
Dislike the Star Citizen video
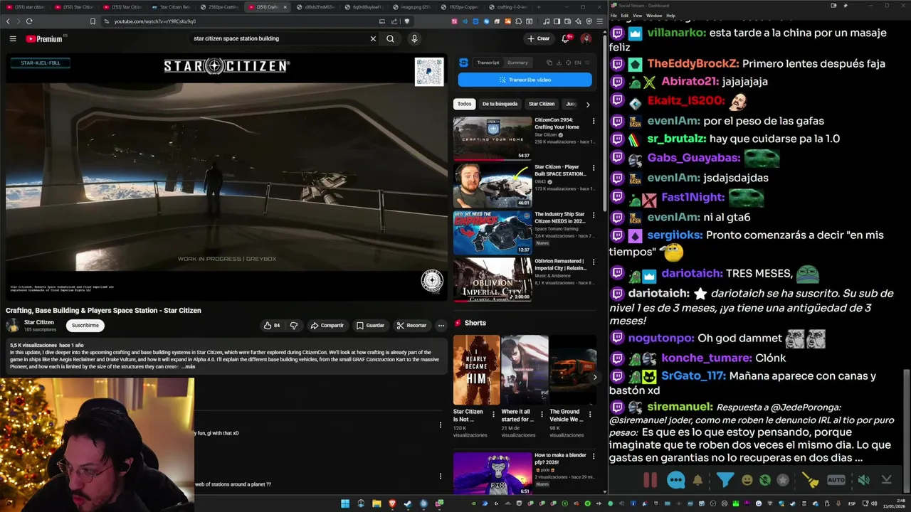[x=293, y=326]
